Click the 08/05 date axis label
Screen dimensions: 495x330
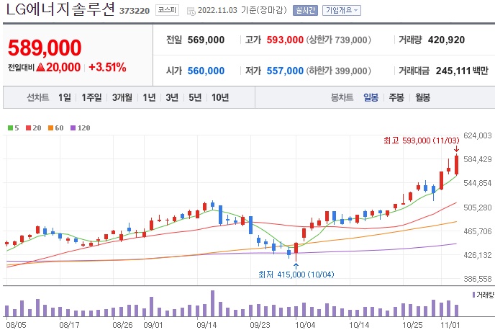click(16, 325)
